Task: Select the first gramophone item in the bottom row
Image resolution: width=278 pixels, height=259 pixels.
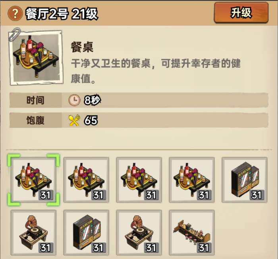Action: pos(33,232)
